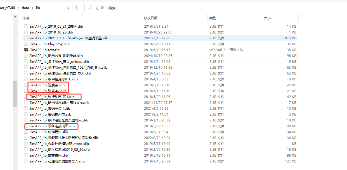Click the sort arrow above the 名称 column
The image size is (347, 170).
(x=82, y=15)
